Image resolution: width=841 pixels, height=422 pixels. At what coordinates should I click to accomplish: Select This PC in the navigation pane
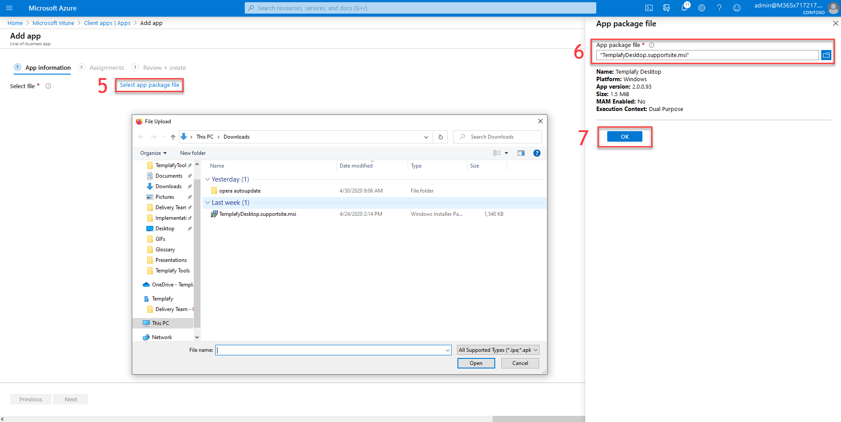tap(160, 323)
